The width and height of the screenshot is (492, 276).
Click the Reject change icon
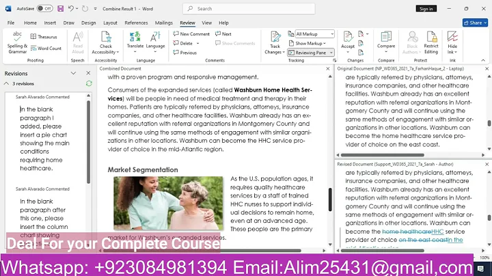tap(361, 34)
